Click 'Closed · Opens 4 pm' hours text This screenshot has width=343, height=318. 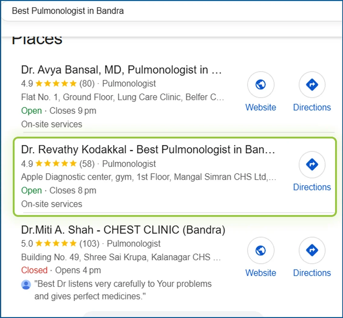[61, 270]
